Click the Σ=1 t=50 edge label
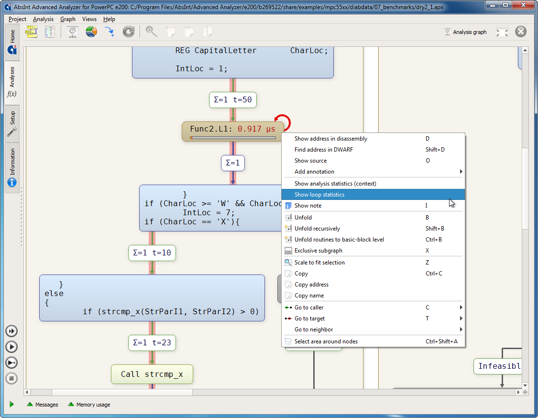Screen dimensions: 538x418 [232, 100]
